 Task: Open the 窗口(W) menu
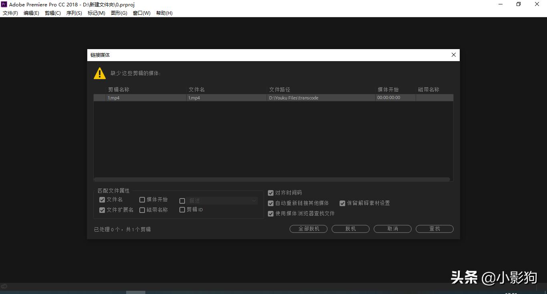click(x=141, y=13)
